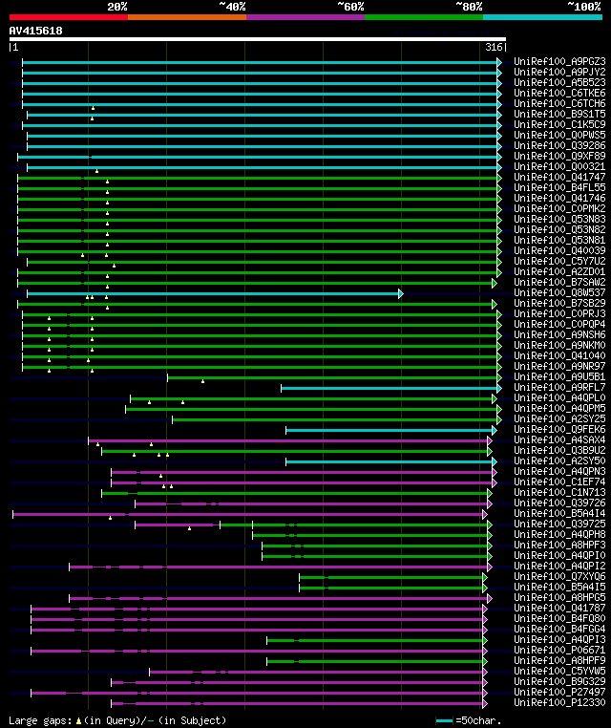The height and width of the screenshot is (728, 611).
Task: Click the green ~80% similarity color bar
Action: pyautogui.click(x=424, y=17)
